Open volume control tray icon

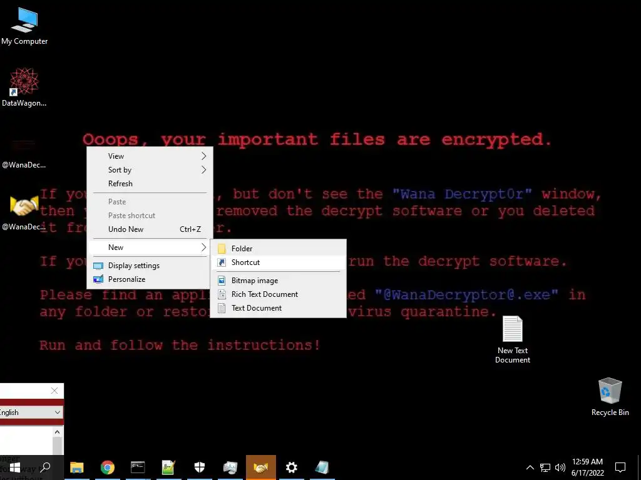(x=560, y=467)
